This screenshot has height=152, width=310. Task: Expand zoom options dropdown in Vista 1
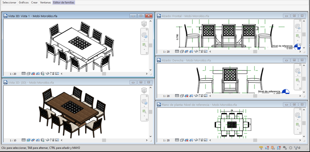(x=144, y=49)
